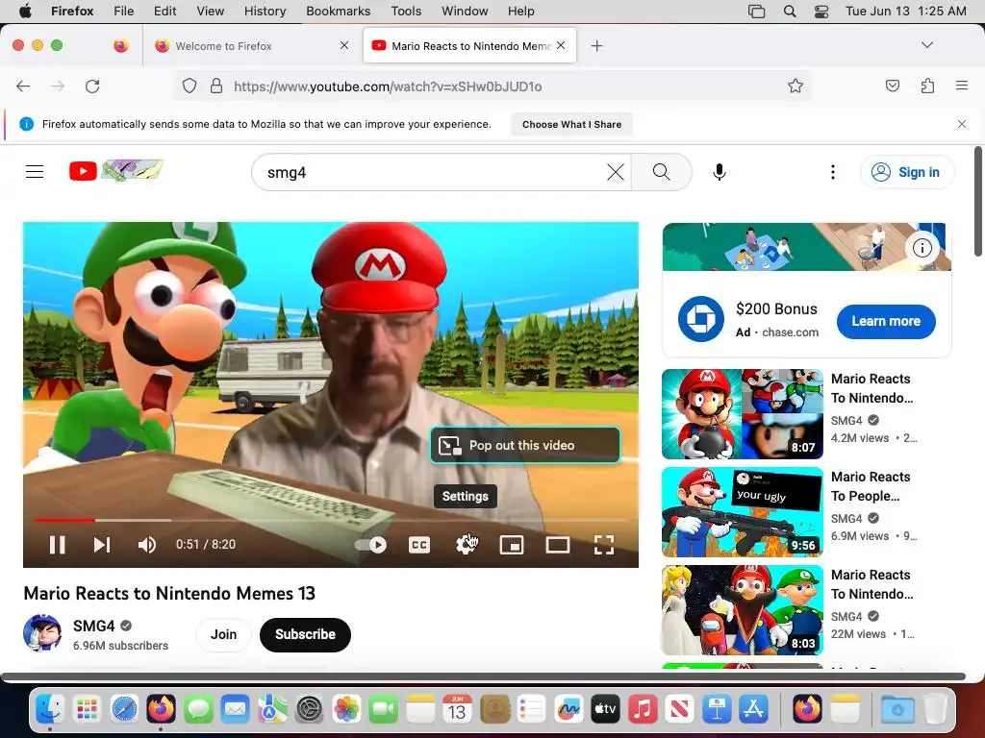Click the Sign in button
Image resolution: width=985 pixels, height=738 pixels.
907,172
